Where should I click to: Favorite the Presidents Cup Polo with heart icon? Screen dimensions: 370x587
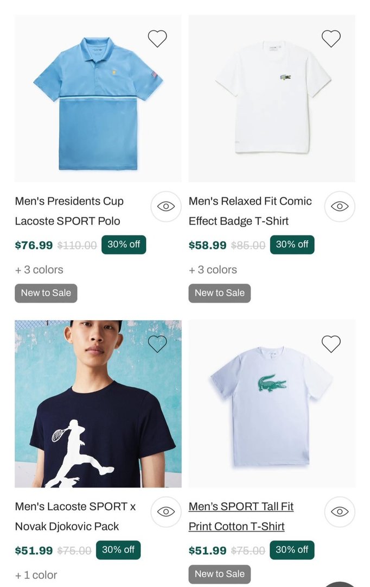(157, 39)
